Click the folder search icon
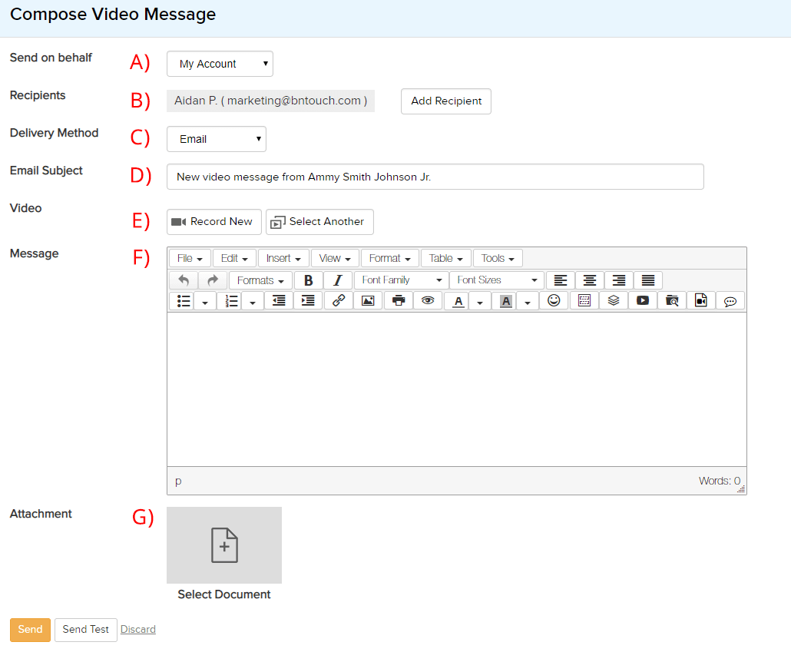Viewport: 791px width, 652px height. (672, 301)
